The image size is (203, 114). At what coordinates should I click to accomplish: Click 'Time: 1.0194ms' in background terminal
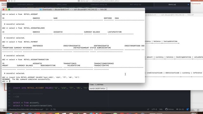[x=96, y=85]
